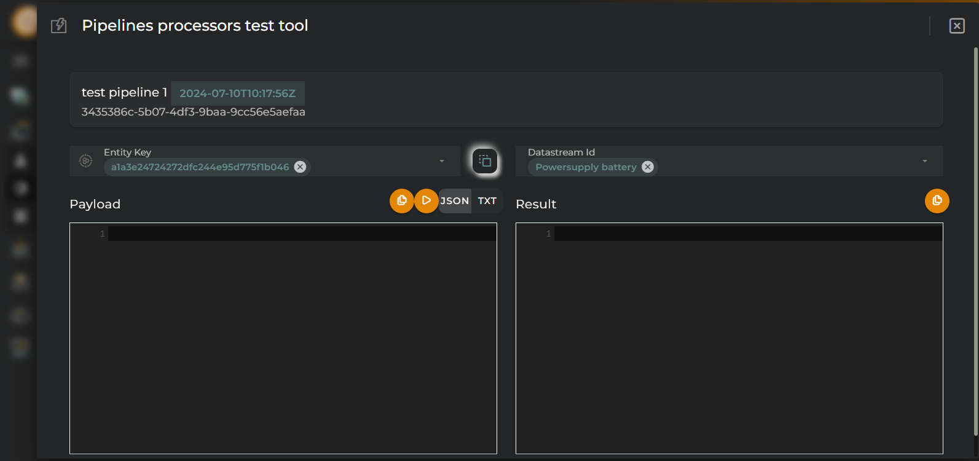Click the copy selection button between the fields

coord(485,161)
